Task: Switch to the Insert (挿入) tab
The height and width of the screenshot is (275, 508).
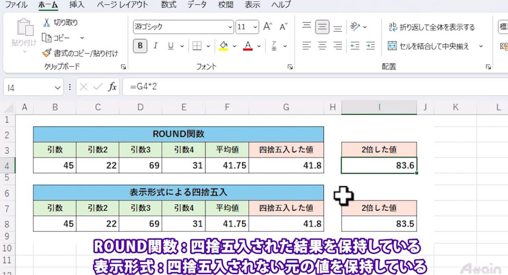Action: click(77, 5)
